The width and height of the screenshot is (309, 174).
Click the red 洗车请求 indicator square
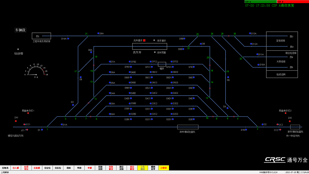tap(144, 40)
